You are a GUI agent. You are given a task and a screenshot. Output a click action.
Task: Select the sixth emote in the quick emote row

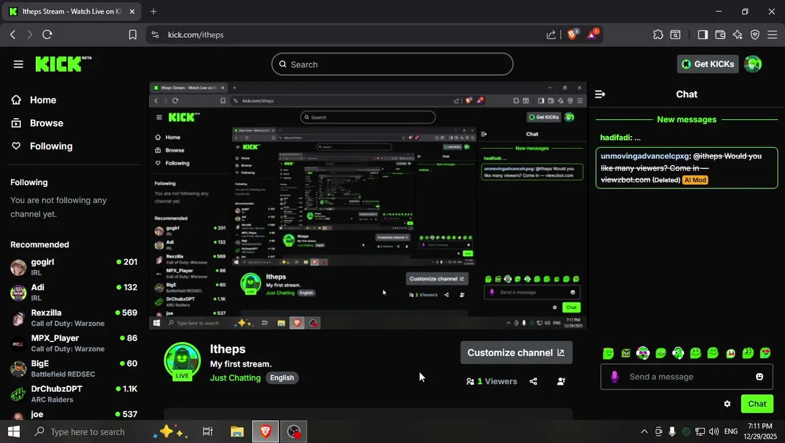pyautogui.click(x=696, y=353)
